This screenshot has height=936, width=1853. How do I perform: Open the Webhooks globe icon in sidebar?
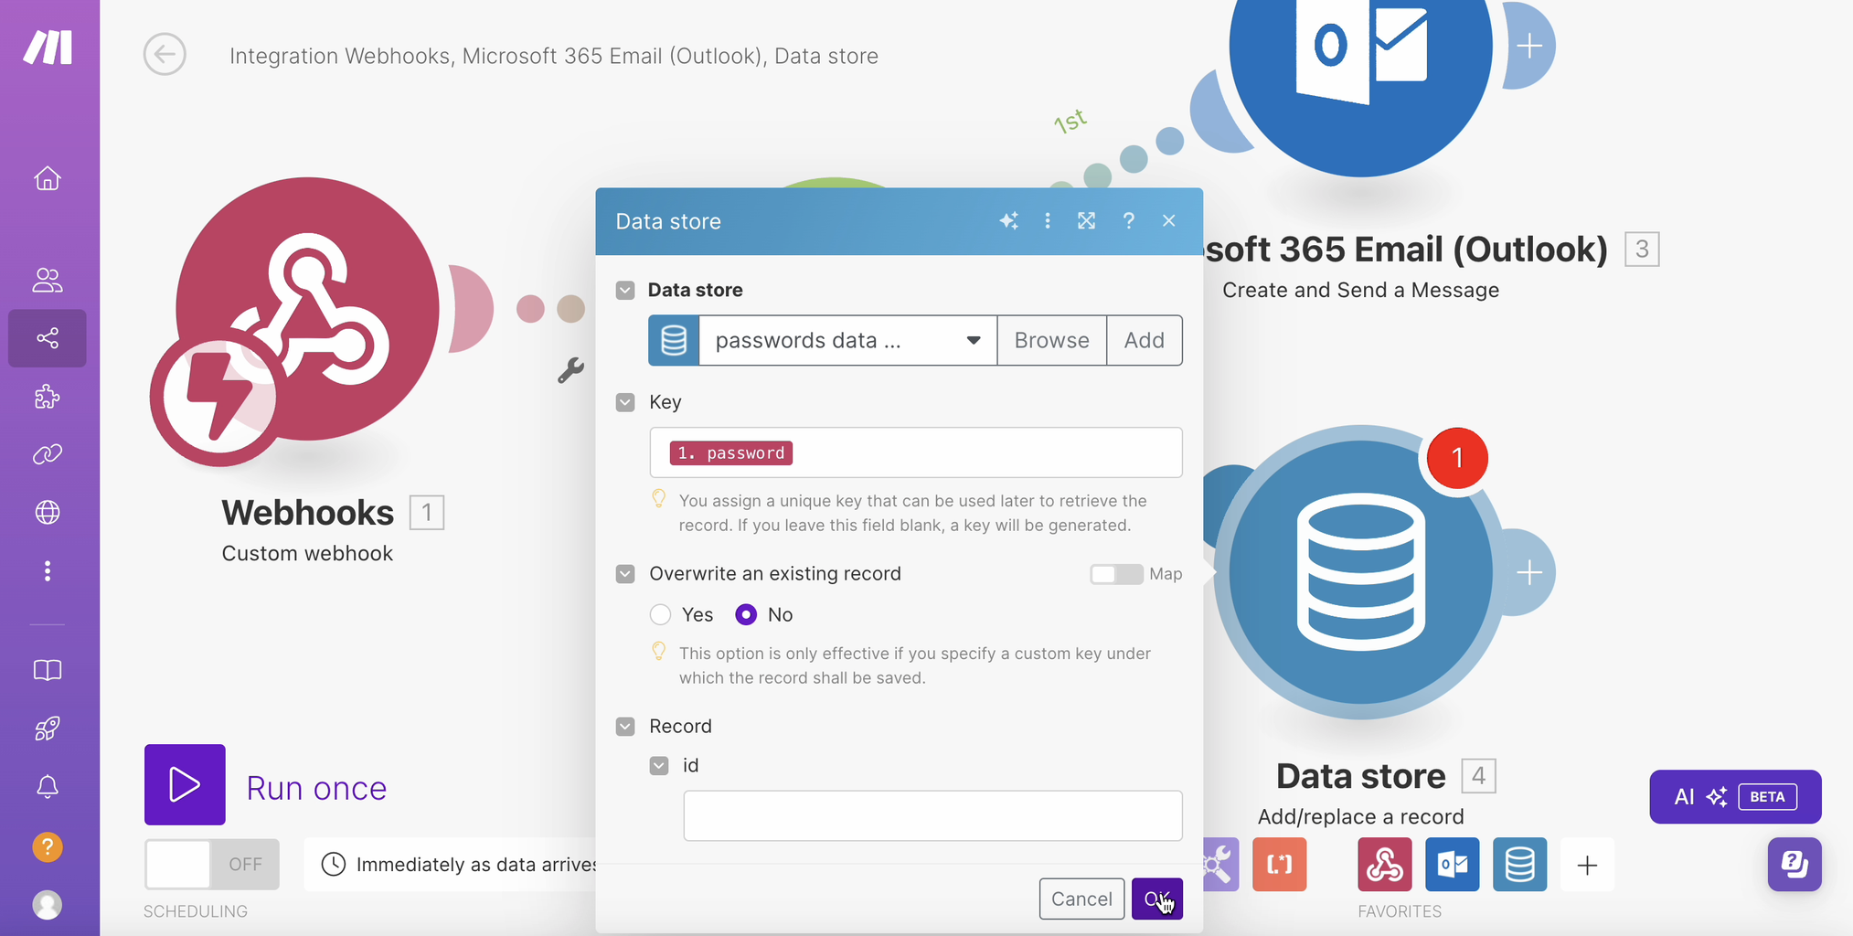click(x=48, y=513)
